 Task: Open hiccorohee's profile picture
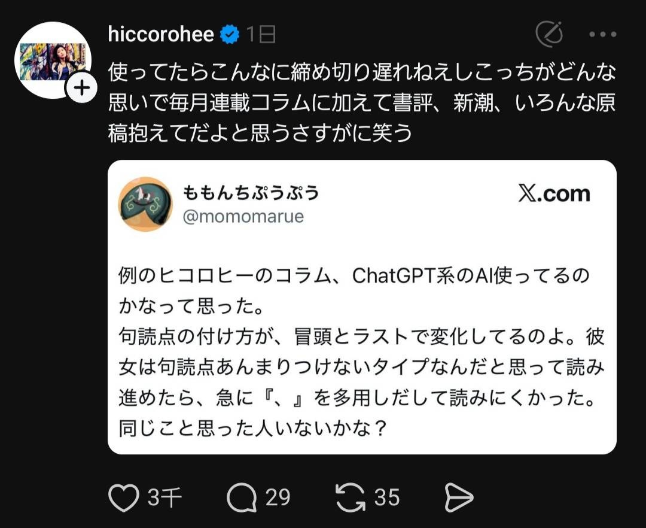click(53, 60)
